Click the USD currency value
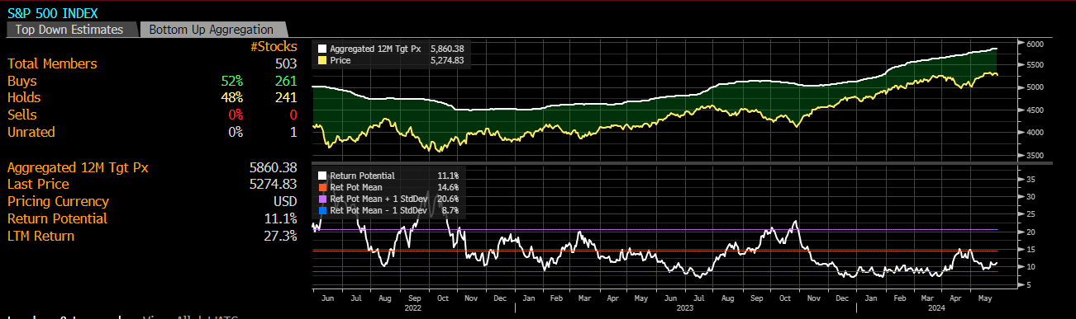This screenshot has height=319, width=1076. (x=284, y=202)
